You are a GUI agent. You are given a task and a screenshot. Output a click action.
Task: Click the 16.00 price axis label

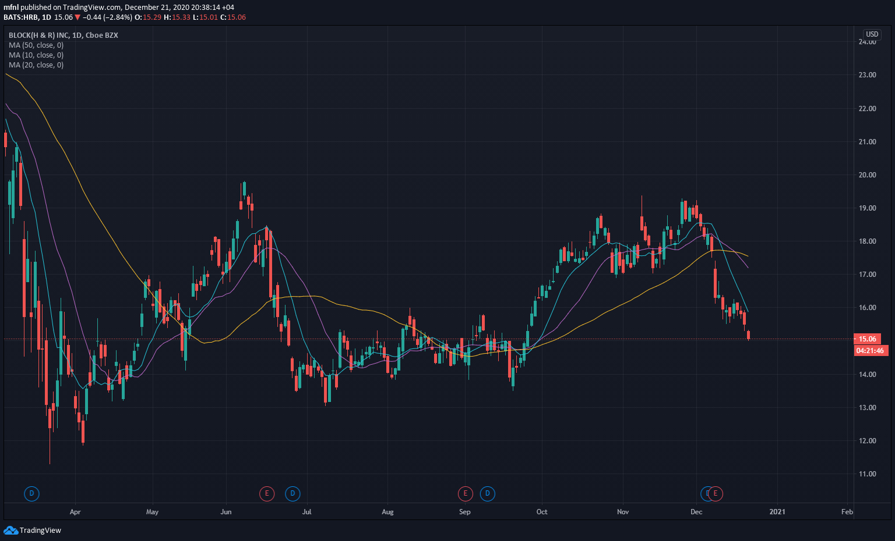tap(868, 308)
